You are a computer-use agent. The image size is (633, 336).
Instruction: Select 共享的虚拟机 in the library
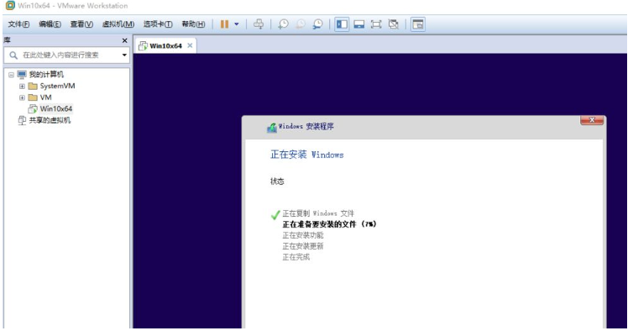(44, 120)
